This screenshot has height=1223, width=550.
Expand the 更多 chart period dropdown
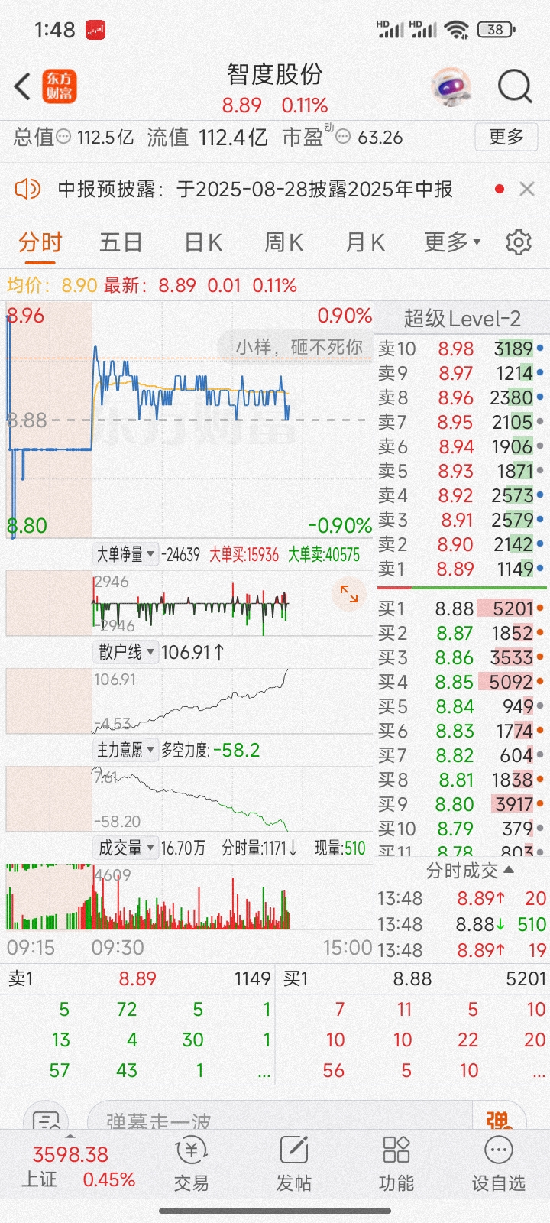tap(452, 242)
